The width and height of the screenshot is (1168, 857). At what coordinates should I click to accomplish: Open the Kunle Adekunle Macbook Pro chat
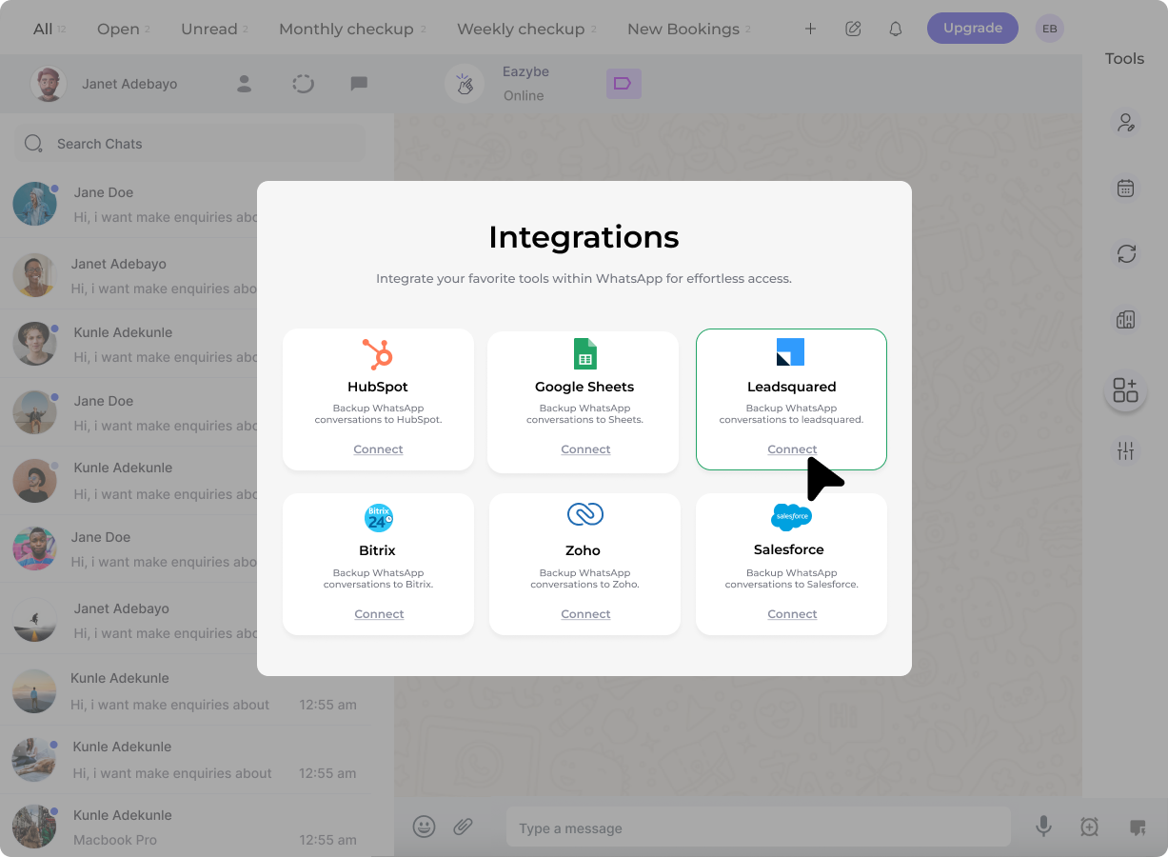point(171,827)
